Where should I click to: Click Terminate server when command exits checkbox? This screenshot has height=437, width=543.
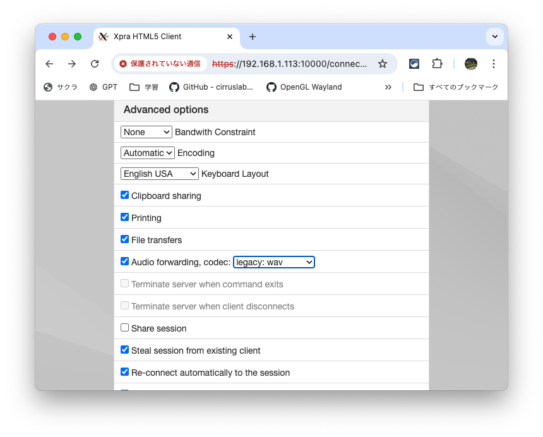point(124,284)
